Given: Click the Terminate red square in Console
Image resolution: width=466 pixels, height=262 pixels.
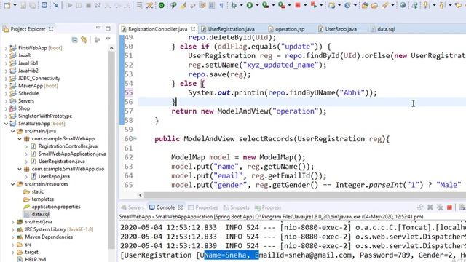Looking at the screenshot, I should 449,207.
